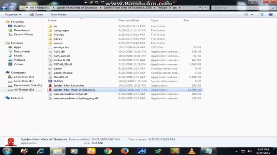
Task: Select the amalga.toc file icon
Action: [x=50, y=47]
